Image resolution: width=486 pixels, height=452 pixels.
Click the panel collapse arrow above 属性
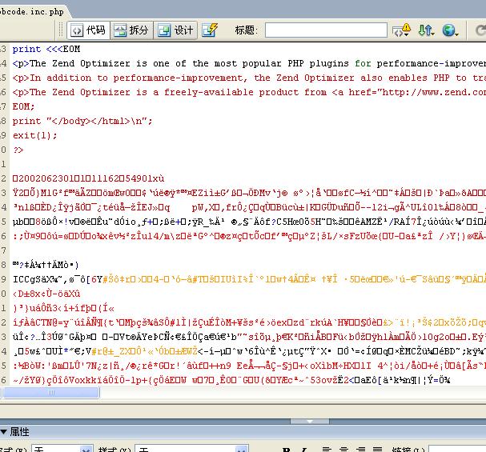tap(310, 422)
